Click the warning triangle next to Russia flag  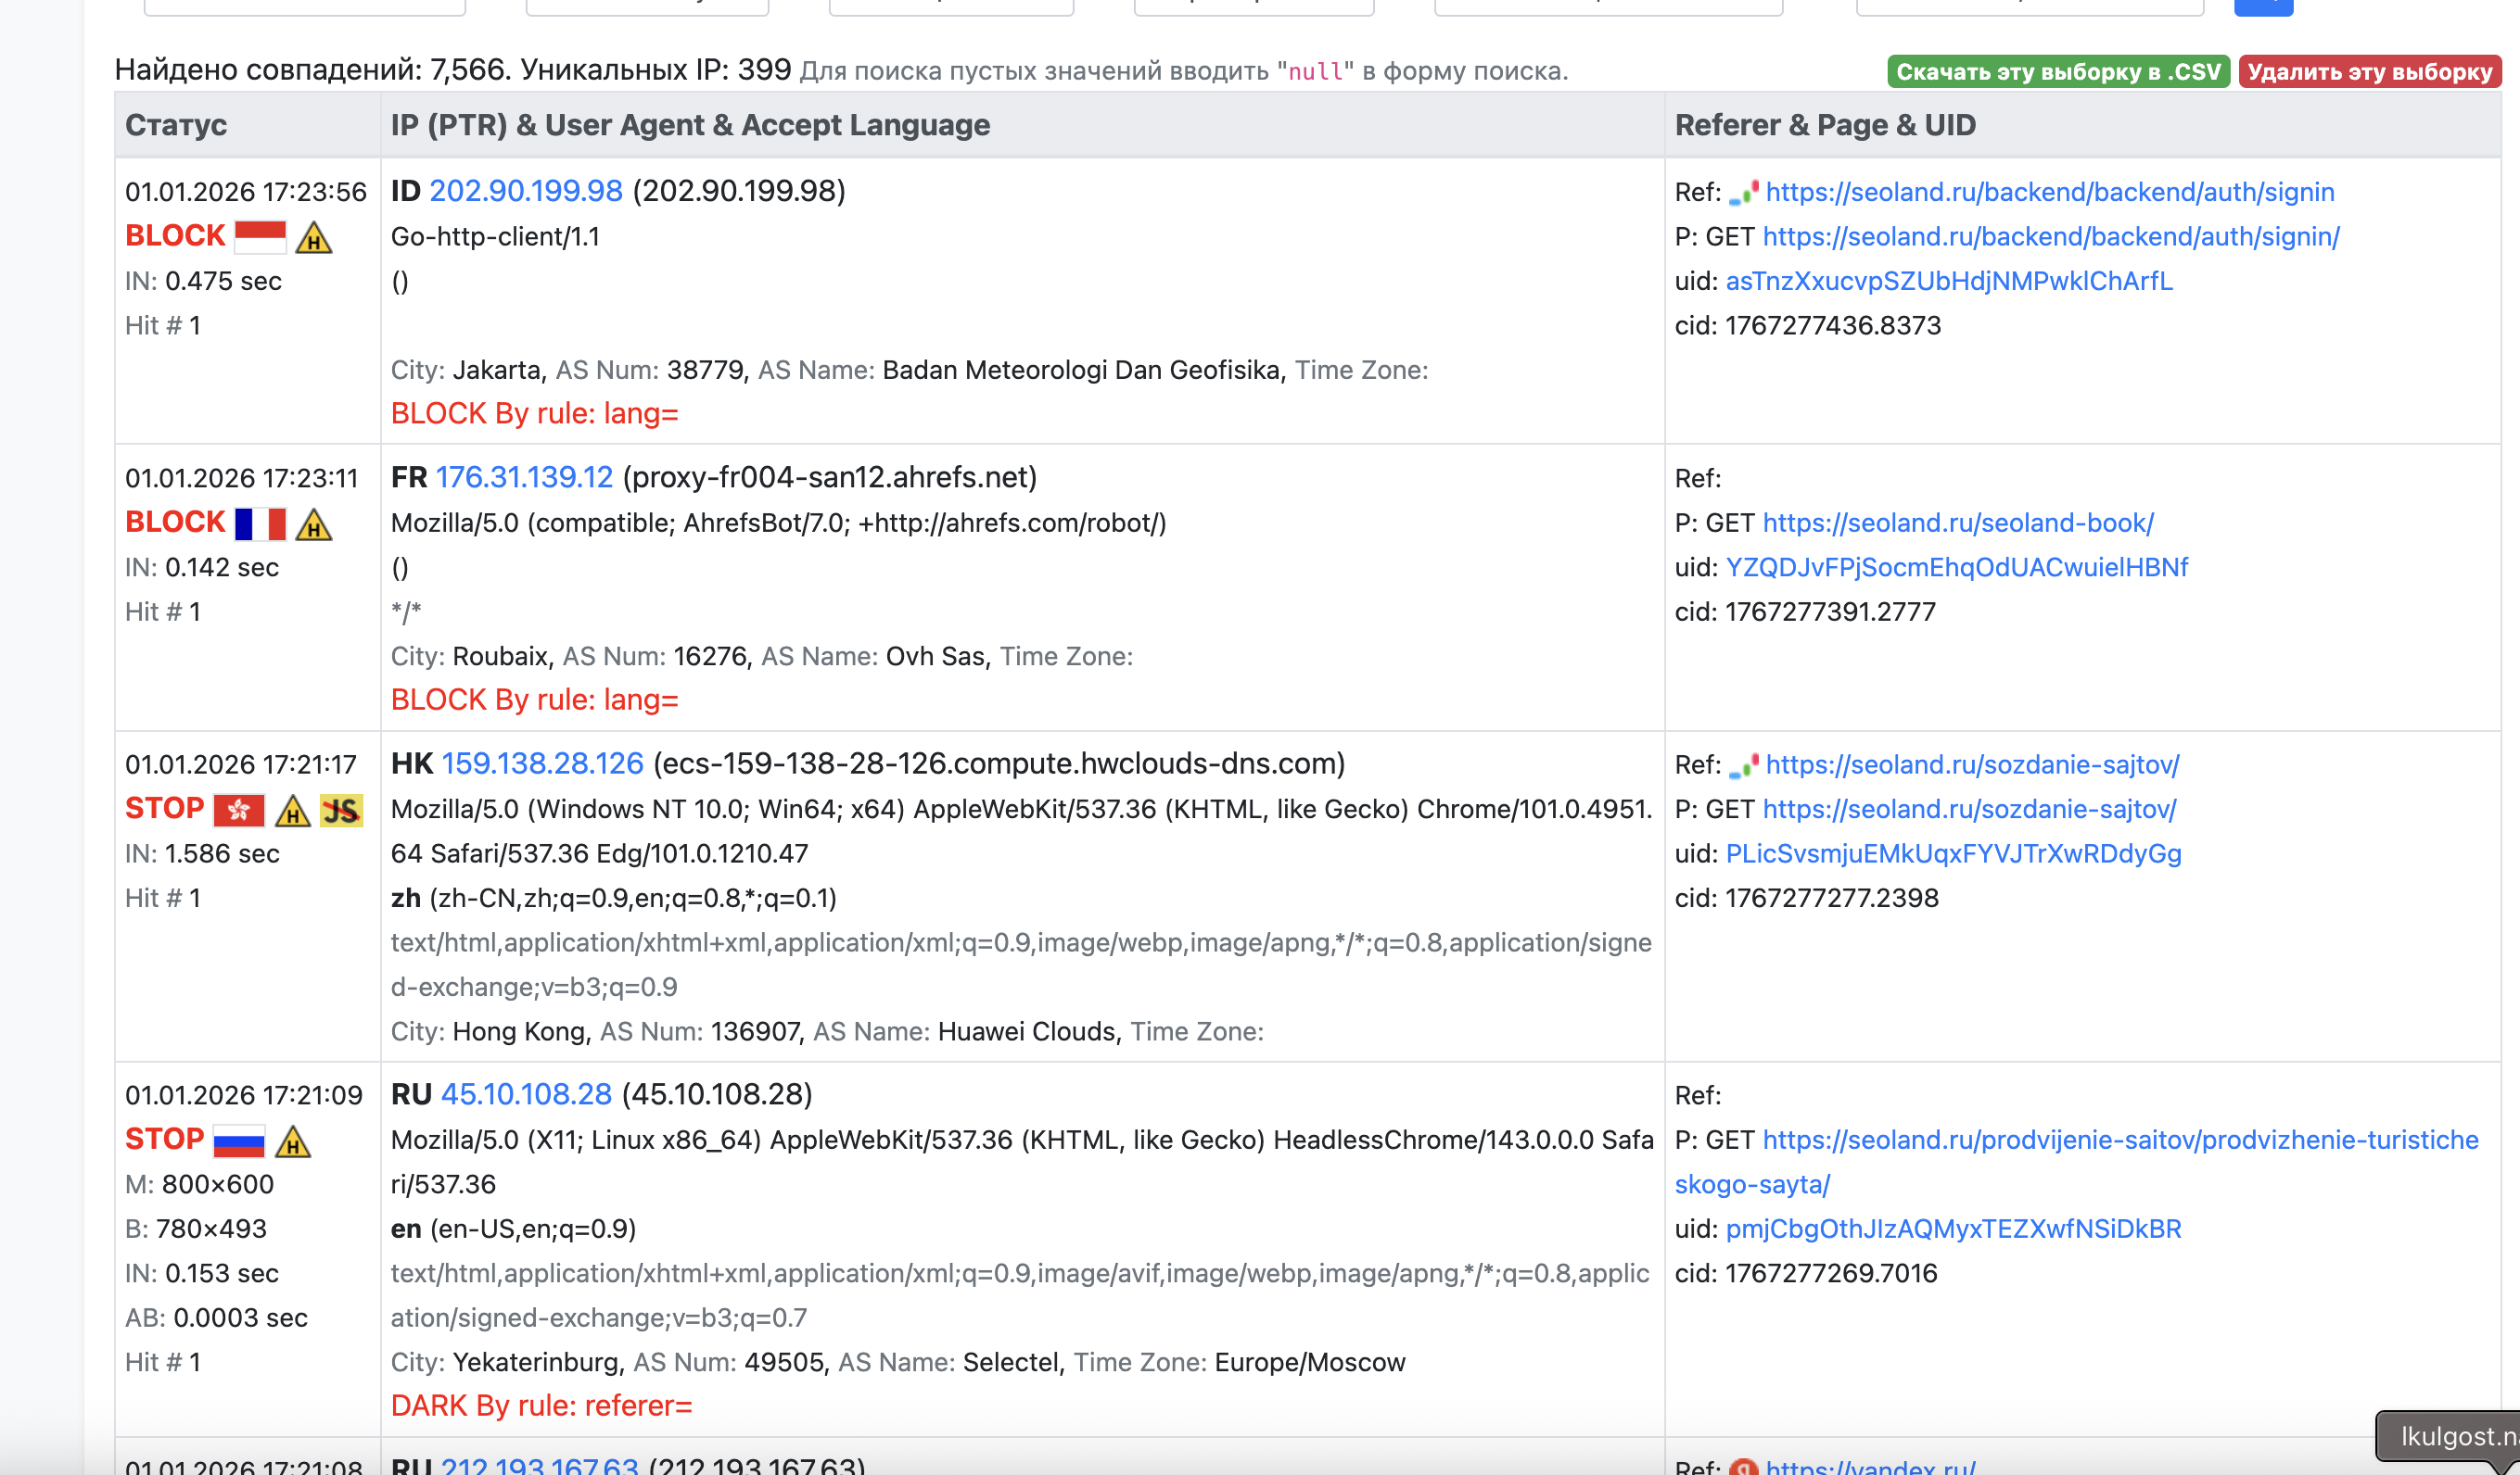[x=293, y=1141]
